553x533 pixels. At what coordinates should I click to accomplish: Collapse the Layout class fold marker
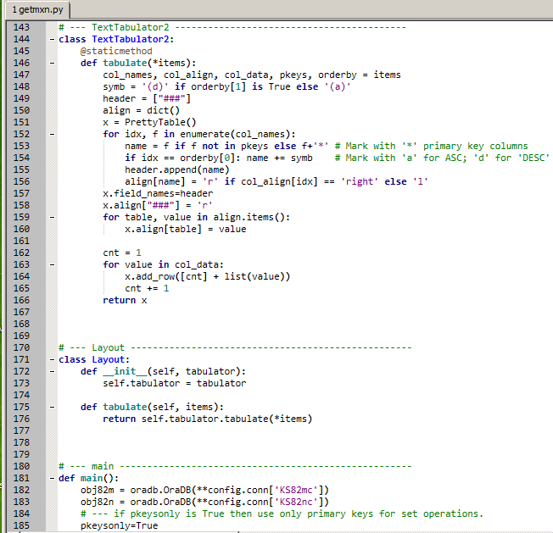click(x=53, y=359)
